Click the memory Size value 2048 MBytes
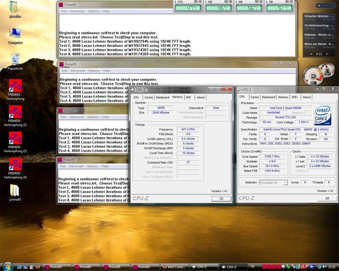 point(161,112)
